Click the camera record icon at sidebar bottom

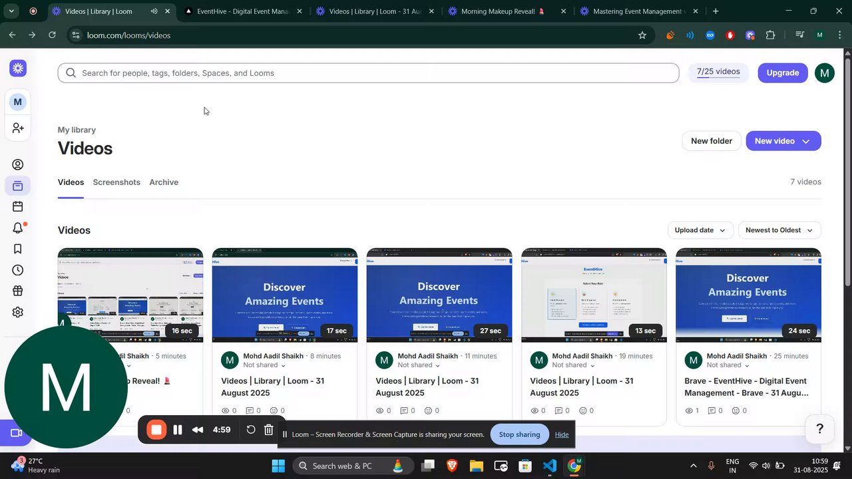click(x=17, y=433)
